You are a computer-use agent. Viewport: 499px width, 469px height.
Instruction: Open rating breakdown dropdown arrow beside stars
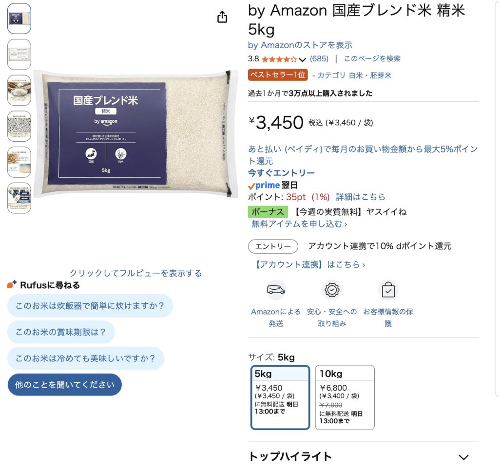click(x=302, y=59)
